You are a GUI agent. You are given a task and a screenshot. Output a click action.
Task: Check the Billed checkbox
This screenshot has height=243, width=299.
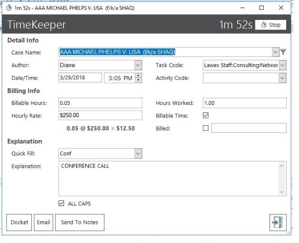[206, 128]
